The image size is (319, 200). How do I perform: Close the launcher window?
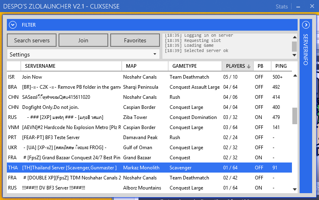(312, 6)
